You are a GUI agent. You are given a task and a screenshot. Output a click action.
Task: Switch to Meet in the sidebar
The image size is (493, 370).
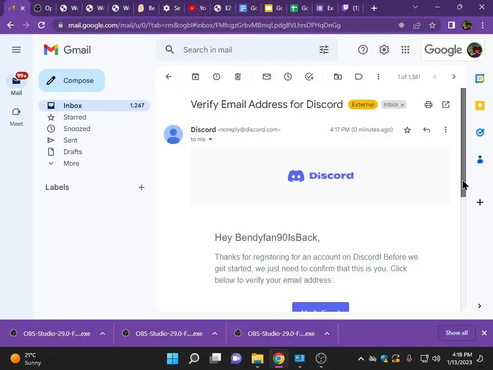point(16,117)
